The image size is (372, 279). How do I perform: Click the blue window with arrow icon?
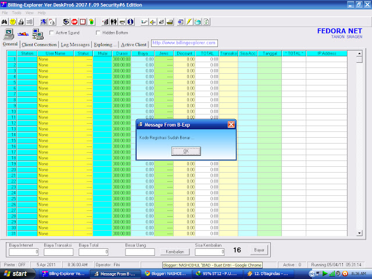[181, 22]
